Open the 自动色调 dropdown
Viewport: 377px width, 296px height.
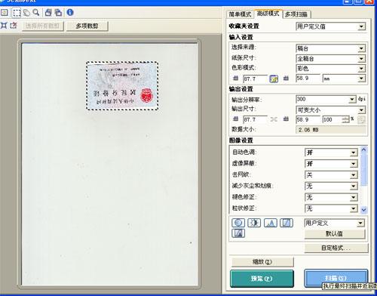[x=331, y=153]
